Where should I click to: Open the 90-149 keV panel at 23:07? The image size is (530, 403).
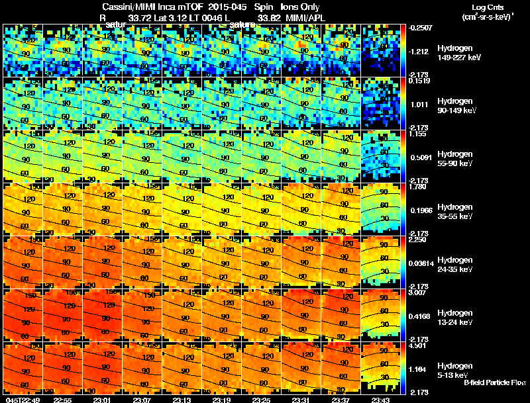142,104
